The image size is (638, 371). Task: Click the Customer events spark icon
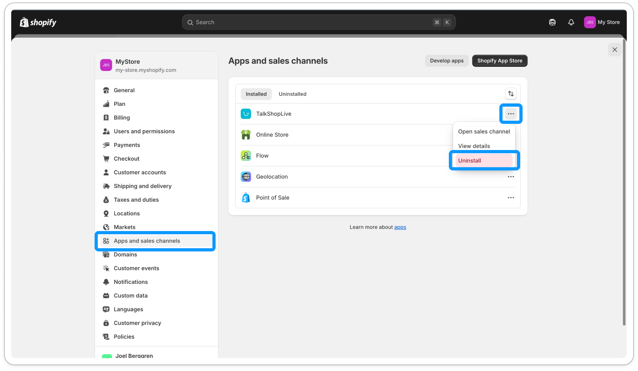(x=106, y=268)
